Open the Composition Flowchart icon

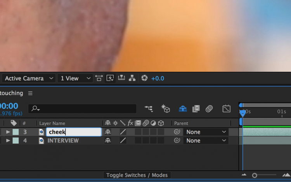click(132, 78)
